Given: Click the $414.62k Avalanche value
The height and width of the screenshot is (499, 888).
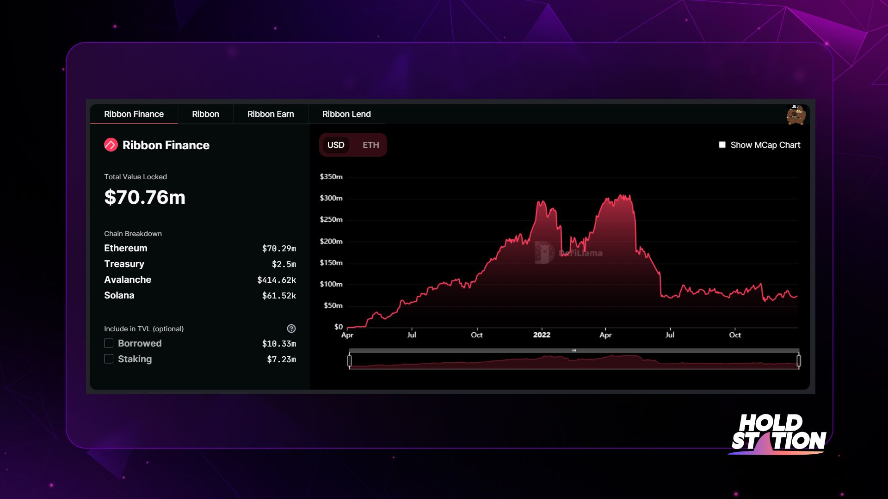Looking at the screenshot, I should [277, 280].
